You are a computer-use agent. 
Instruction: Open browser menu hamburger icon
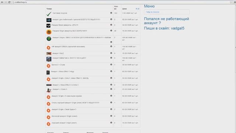(x=235, y=2)
